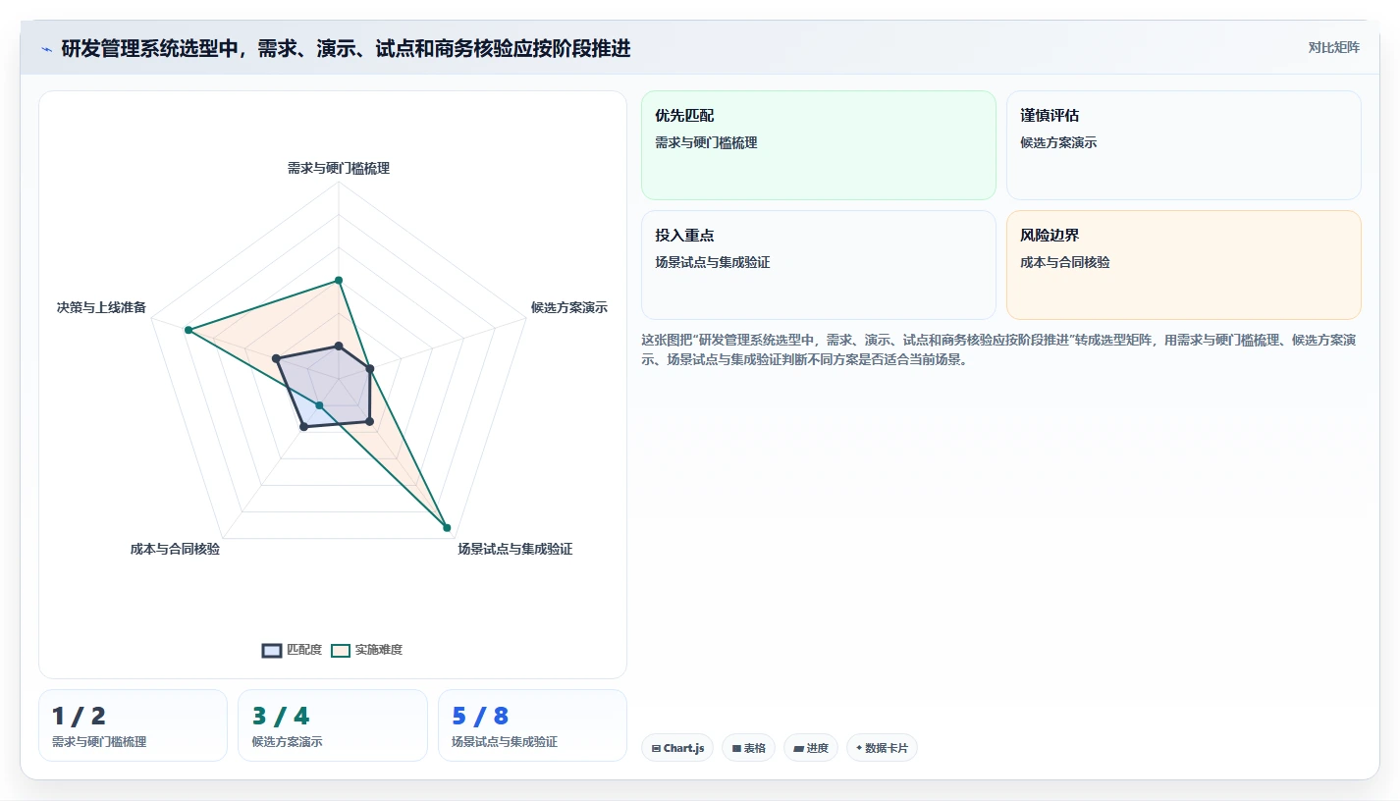Viewport: 1400px width, 801px height.
Task: Click 场景试点与集成验证 text in 投入重点 card
Action: coord(713,262)
